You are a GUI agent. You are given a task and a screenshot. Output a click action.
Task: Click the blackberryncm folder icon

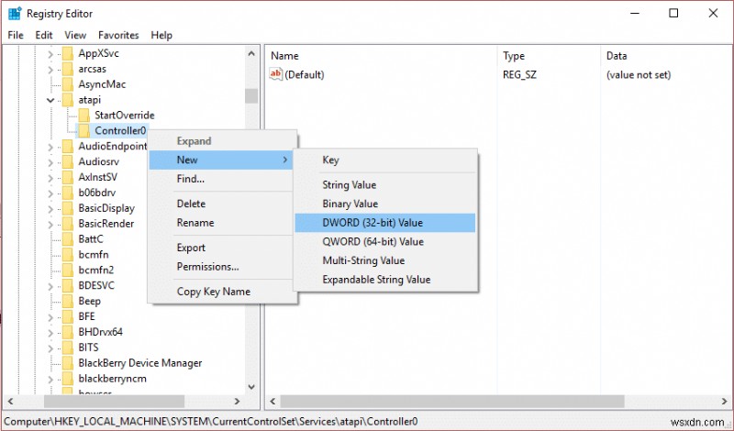point(68,378)
